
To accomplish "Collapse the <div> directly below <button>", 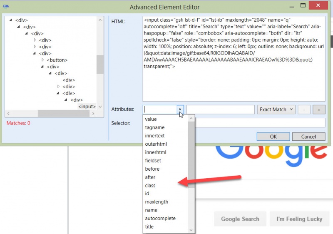I will point(42,67).
